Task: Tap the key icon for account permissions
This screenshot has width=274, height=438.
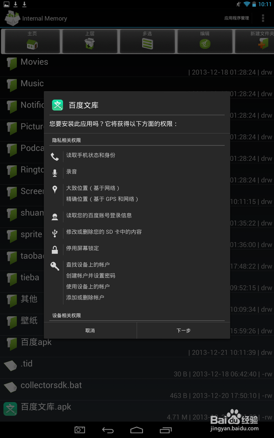Action: coord(55,266)
